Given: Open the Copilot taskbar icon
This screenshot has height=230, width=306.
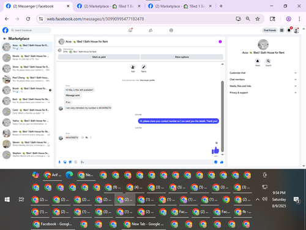Looking at the screenshot, I should [35, 175].
